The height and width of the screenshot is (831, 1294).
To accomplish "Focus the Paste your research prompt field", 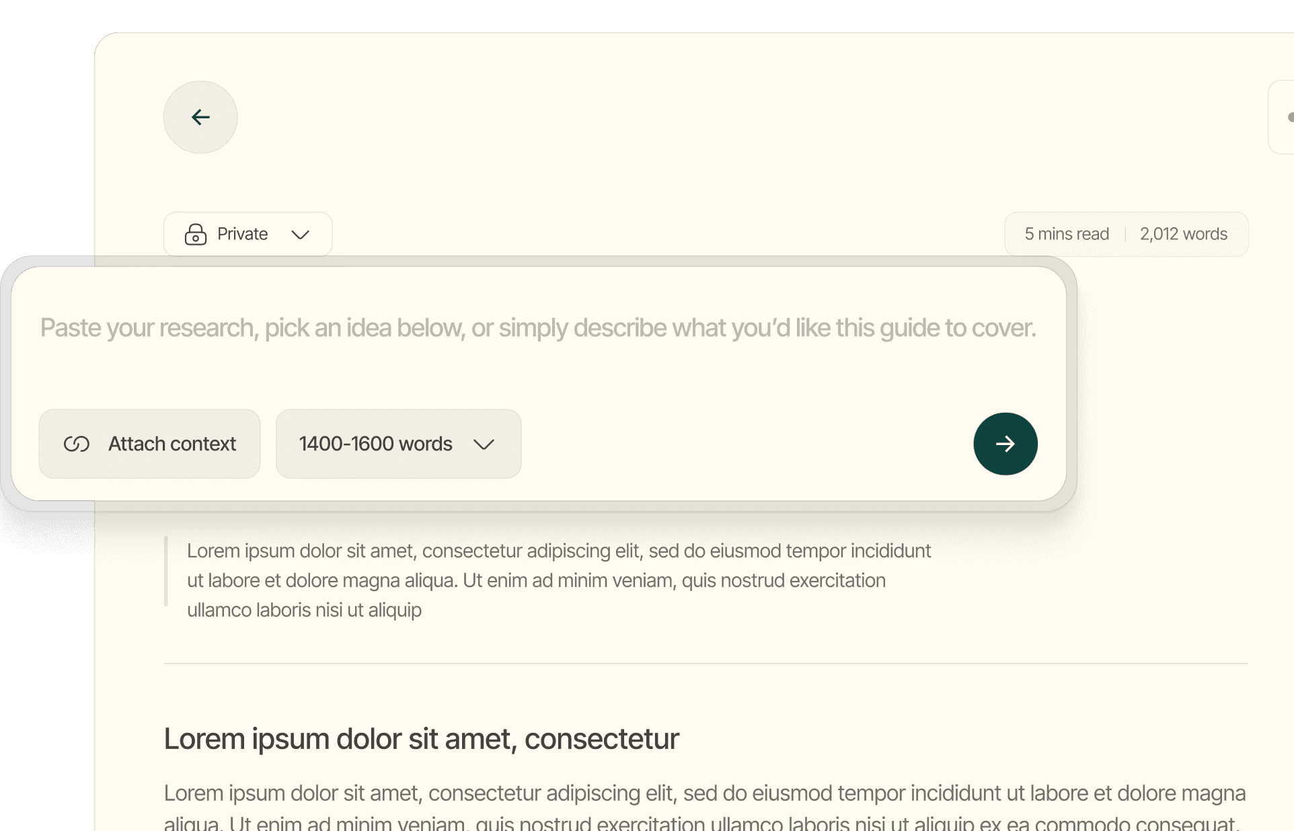I will pyautogui.click(x=538, y=328).
